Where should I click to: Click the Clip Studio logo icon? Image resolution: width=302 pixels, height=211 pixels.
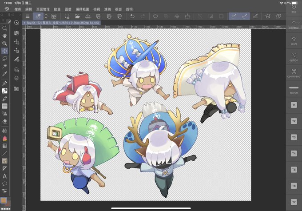pyautogui.click(x=7, y=9)
